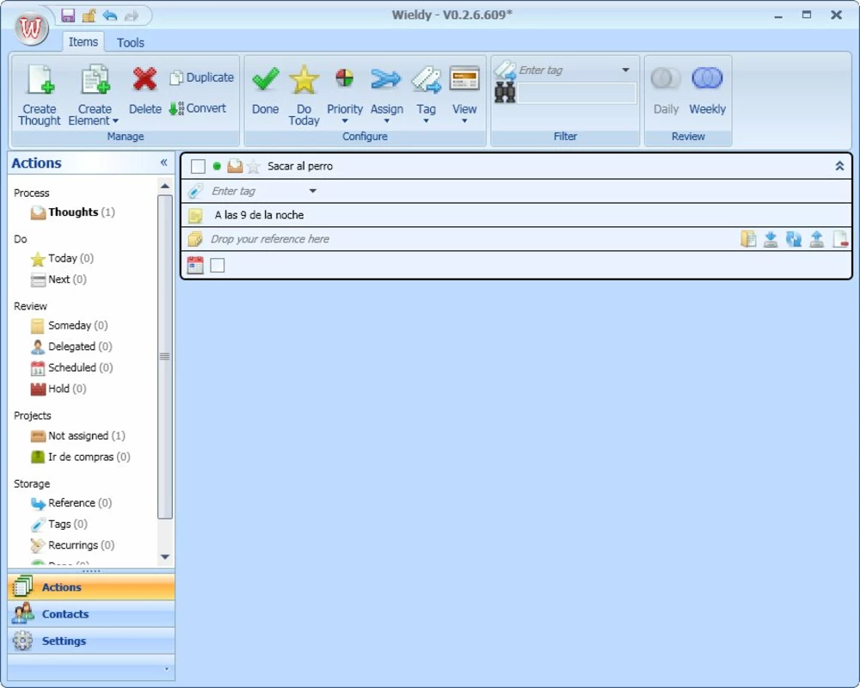
Task: Open the Filter Enter tag dropdown
Action: click(626, 70)
